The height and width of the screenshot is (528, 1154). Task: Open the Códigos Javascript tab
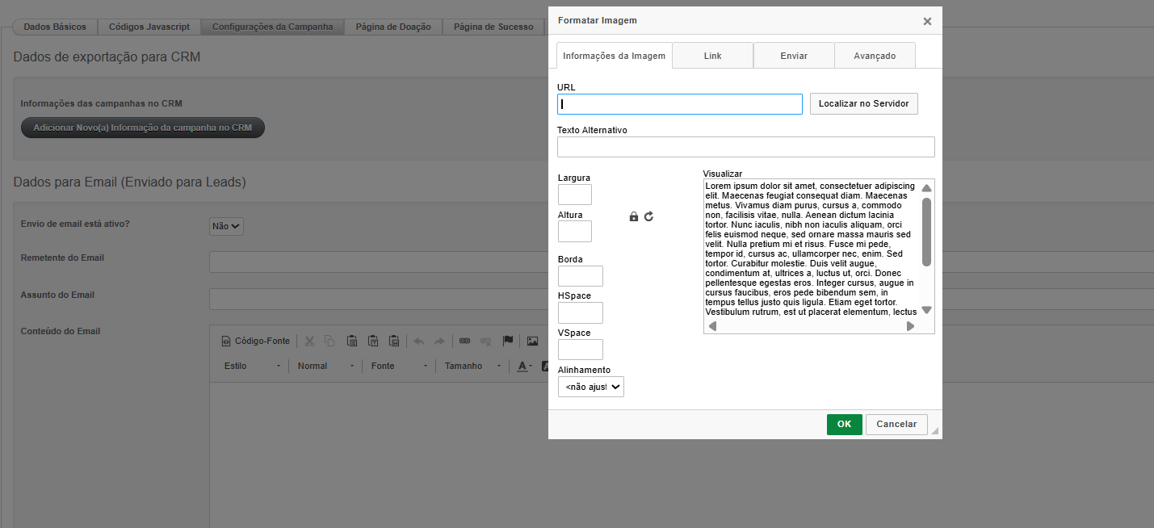[149, 27]
